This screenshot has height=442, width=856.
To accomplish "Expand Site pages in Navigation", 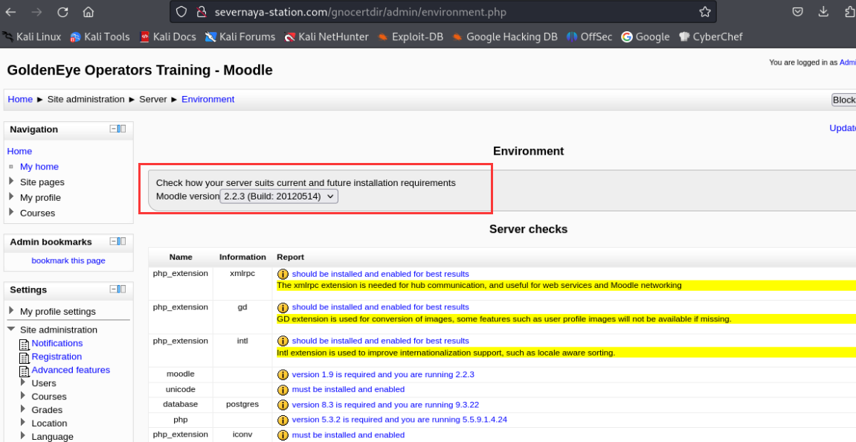I will pyautogui.click(x=11, y=182).
